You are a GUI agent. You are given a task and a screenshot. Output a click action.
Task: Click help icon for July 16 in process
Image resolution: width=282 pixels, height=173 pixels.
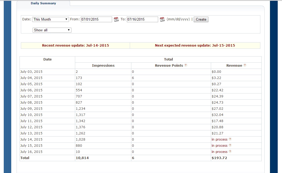(230, 152)
